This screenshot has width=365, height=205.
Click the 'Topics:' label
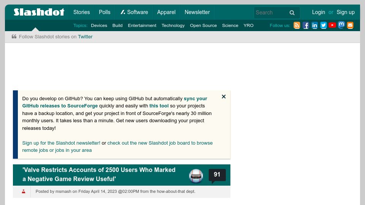click(80, 25)
